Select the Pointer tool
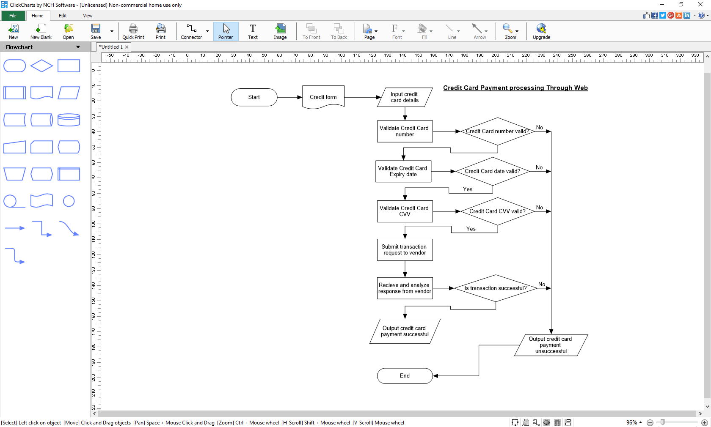The image size is (711, 427). click(x=226, y=31)
